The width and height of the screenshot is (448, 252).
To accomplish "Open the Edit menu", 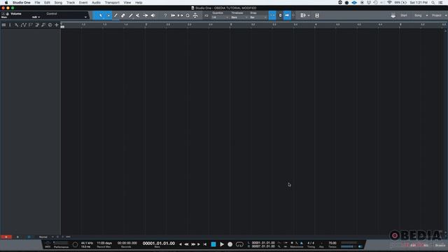I will coord(47,3).
